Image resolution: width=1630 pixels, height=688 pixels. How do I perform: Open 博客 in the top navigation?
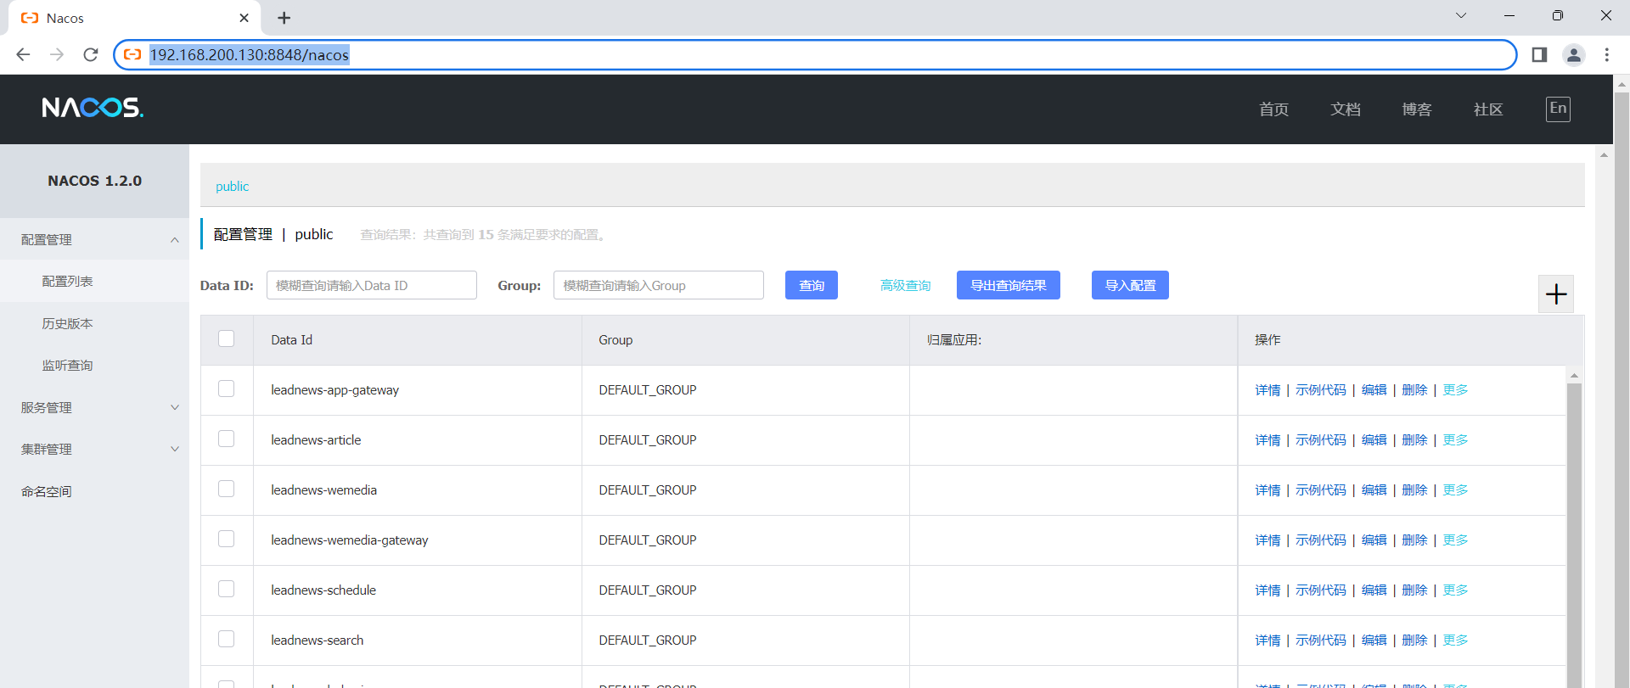1416,109
